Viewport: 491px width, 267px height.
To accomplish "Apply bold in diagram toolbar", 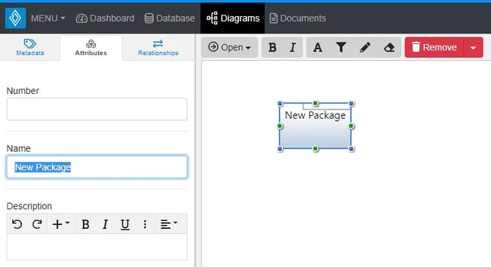I will point(272,48).
